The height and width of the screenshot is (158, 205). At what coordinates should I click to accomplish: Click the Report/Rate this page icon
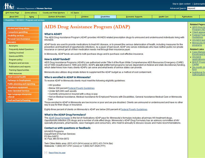(46, 153)
